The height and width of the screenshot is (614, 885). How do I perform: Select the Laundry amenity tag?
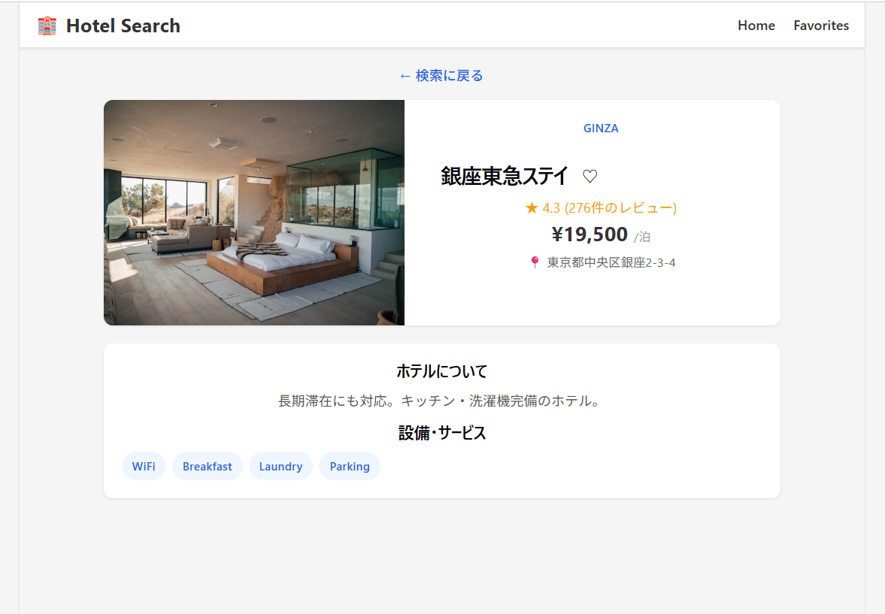tap(280, 466)
